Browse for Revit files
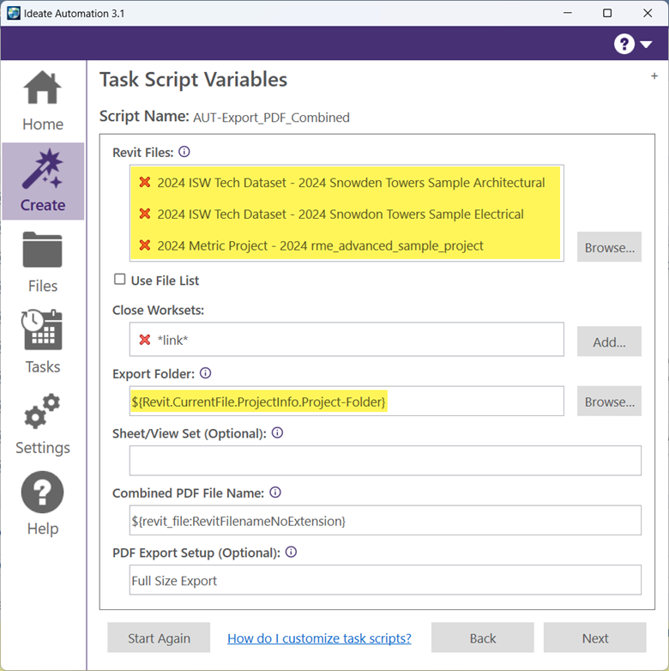This screenshot has width=669, height=671. 609,247
